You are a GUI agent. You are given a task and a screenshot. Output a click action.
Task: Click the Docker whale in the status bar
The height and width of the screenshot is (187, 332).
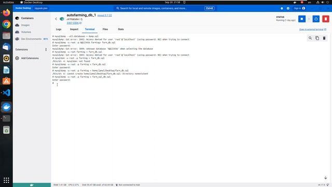click(32, 185)
